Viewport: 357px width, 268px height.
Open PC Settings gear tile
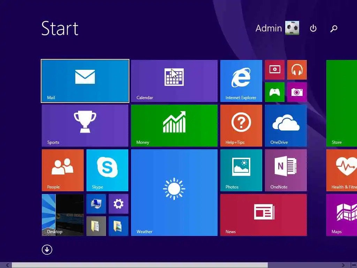119,204
